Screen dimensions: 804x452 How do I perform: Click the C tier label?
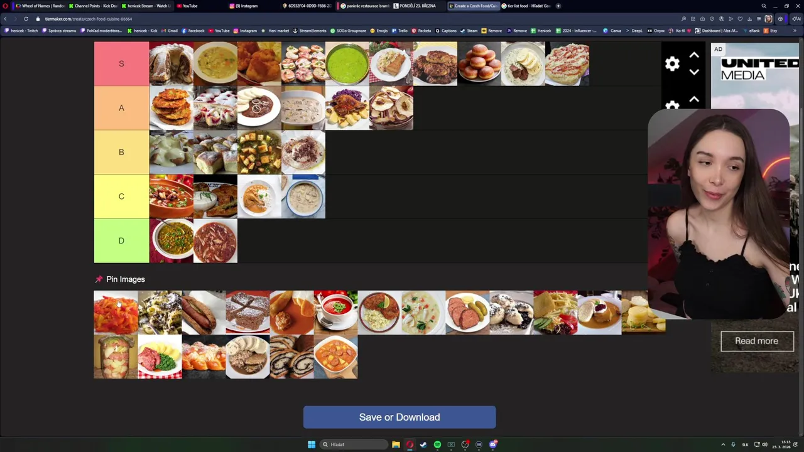pyautogui.click(x=121, y=196)
